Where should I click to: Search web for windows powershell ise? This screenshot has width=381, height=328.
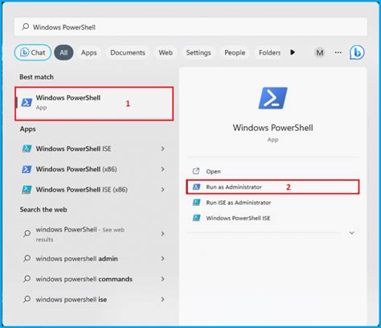[x=94, y=299]
